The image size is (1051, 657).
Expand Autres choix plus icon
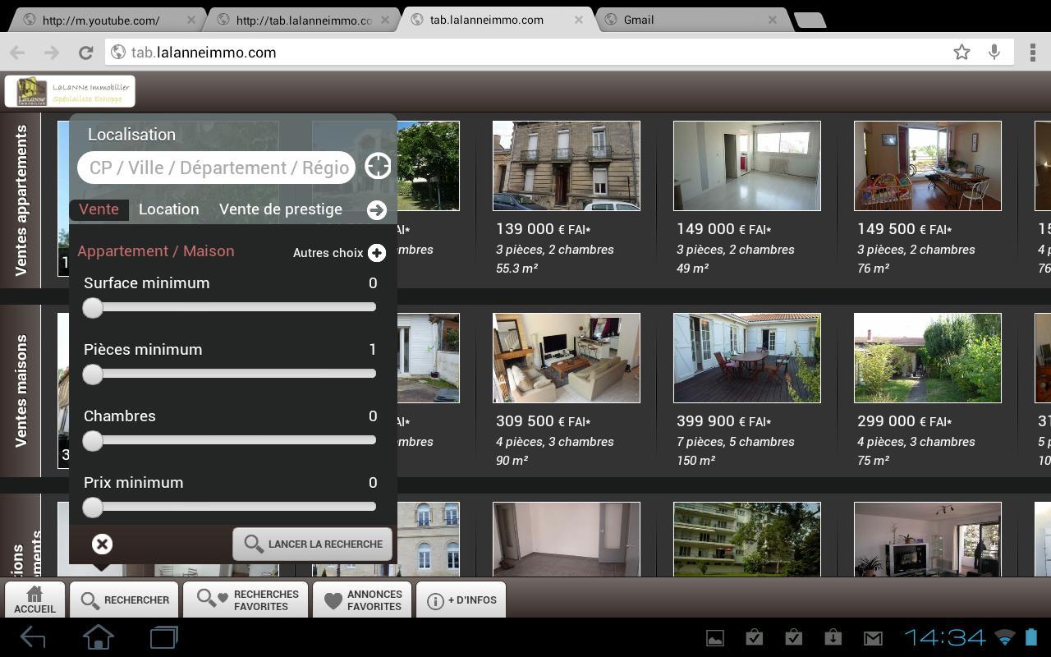377,253
